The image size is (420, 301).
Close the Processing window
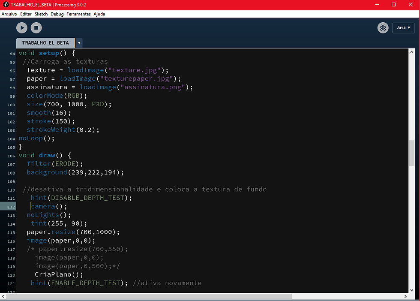(x=411, y=5)
